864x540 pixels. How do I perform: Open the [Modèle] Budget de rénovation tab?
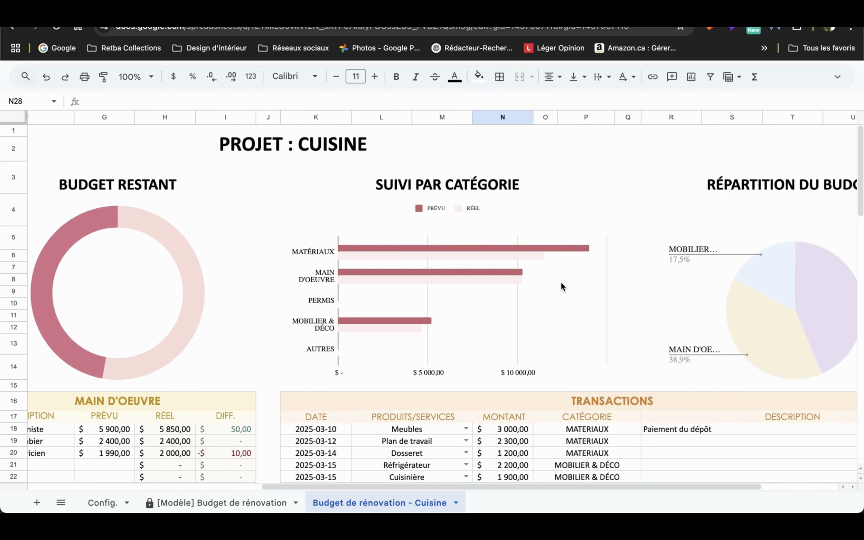[222, 502]
